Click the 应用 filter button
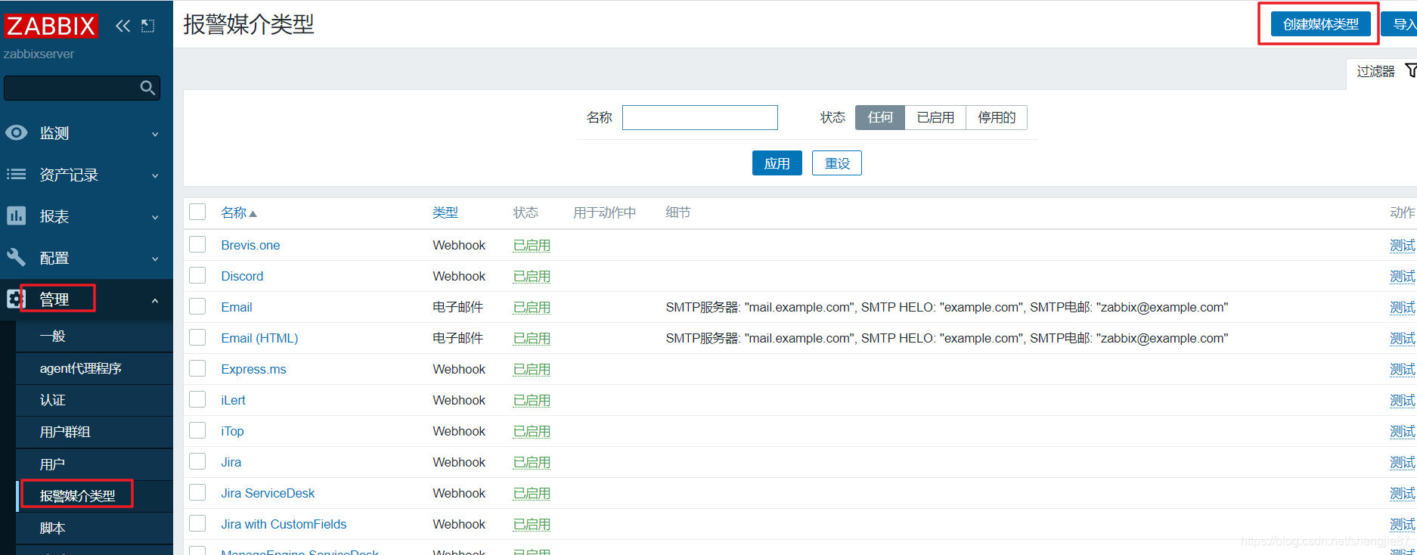 (777, 163)
